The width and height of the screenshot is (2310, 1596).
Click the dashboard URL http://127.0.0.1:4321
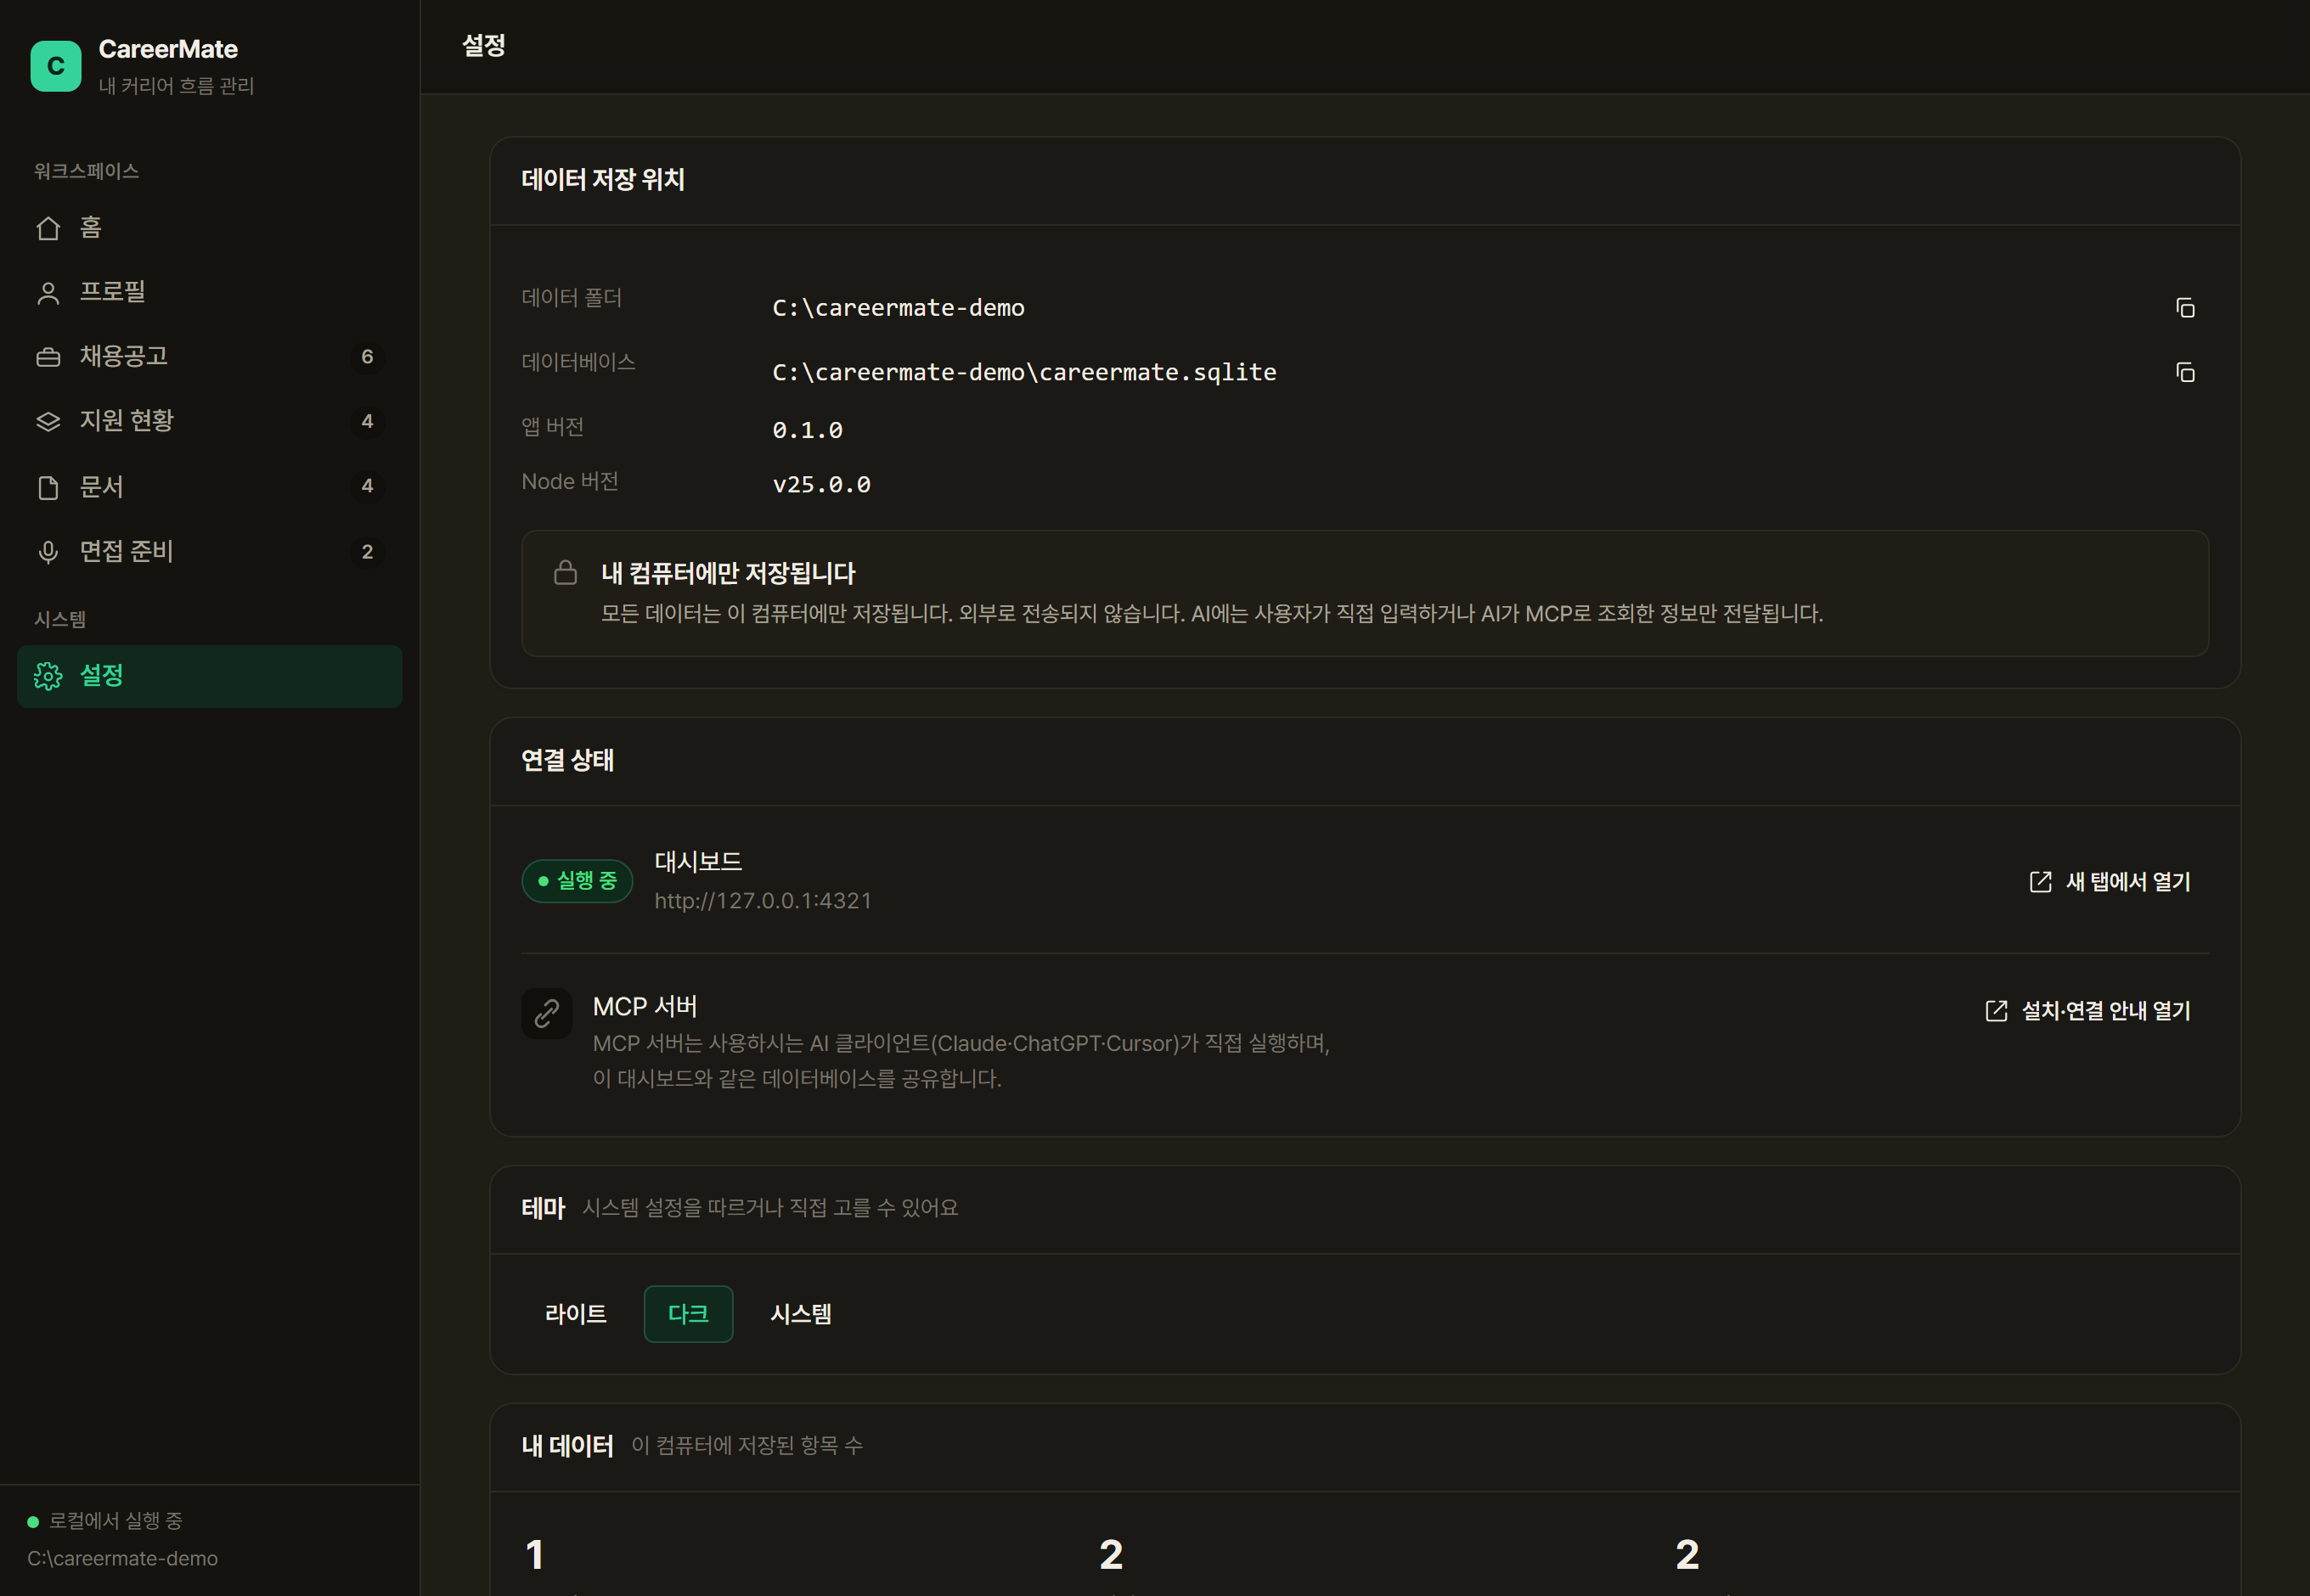[x=763, y=901]
